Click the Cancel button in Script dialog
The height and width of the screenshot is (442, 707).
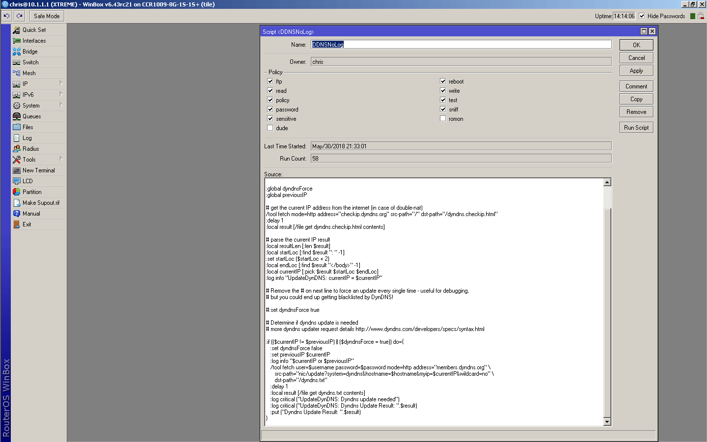point(636,57)
